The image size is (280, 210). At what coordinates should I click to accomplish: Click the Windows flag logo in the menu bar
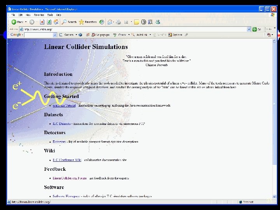tap(273, 15)
